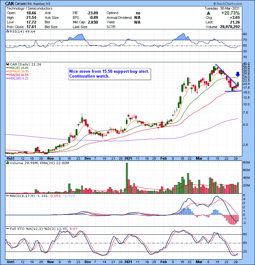Click the tallest green volume bar in early January
The width and height of the screenshot is (255, 265).
(127, 178)
